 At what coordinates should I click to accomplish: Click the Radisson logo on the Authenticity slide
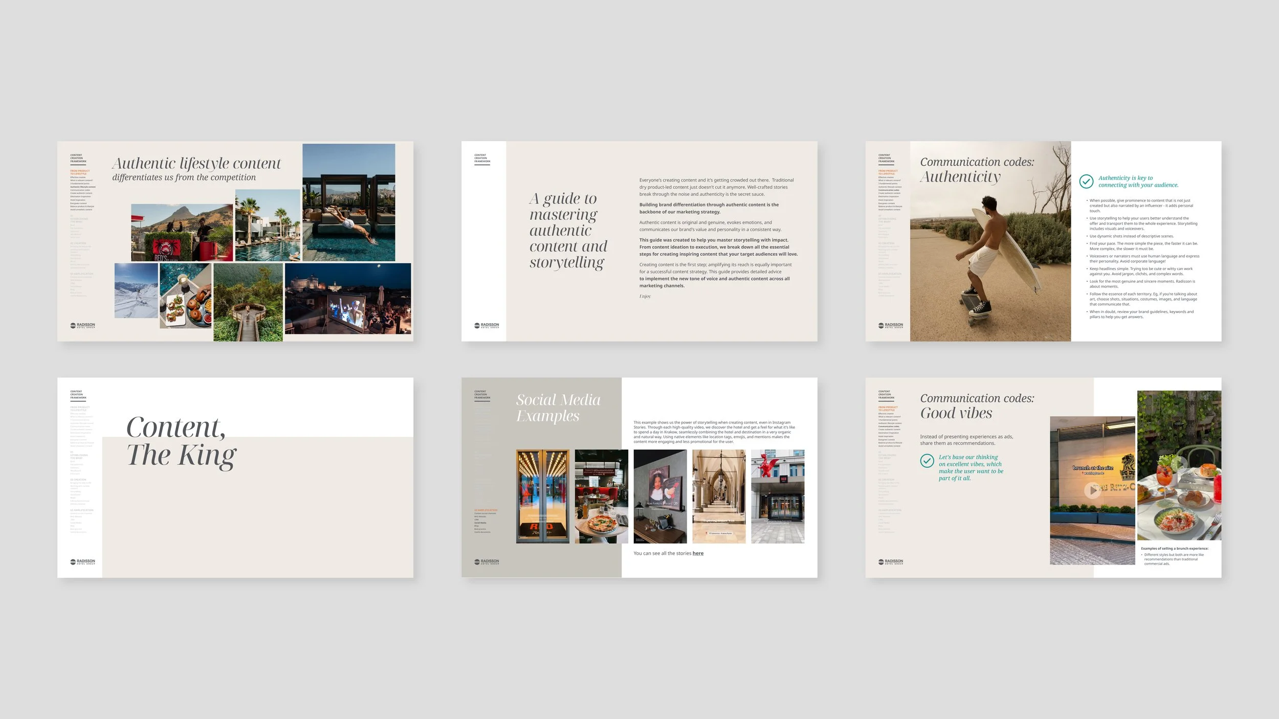pyautogui.click(x=890, y=325)
